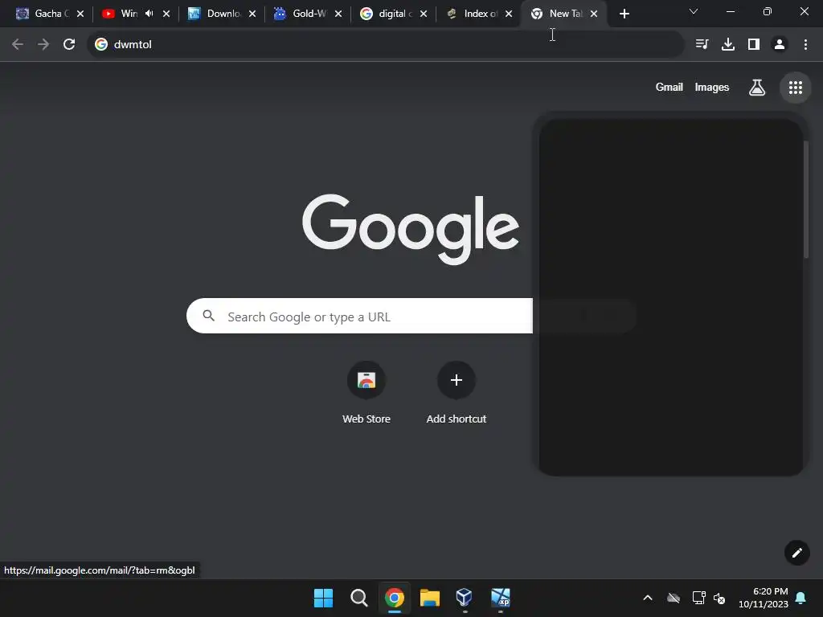
Task: Open the Google apps grid menu
Action: click(795, 88)
